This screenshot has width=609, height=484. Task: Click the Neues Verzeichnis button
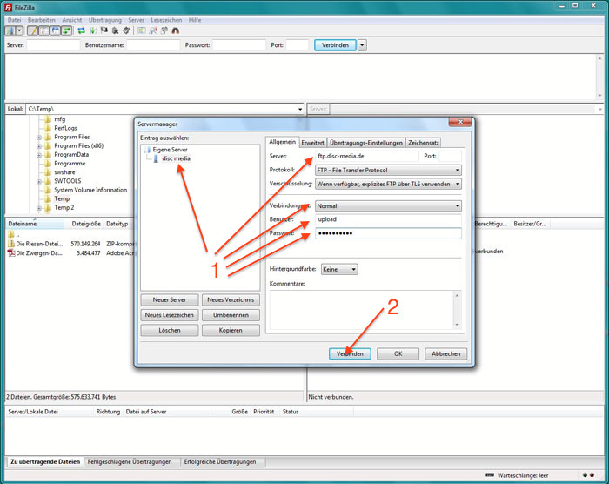[231, 299]
